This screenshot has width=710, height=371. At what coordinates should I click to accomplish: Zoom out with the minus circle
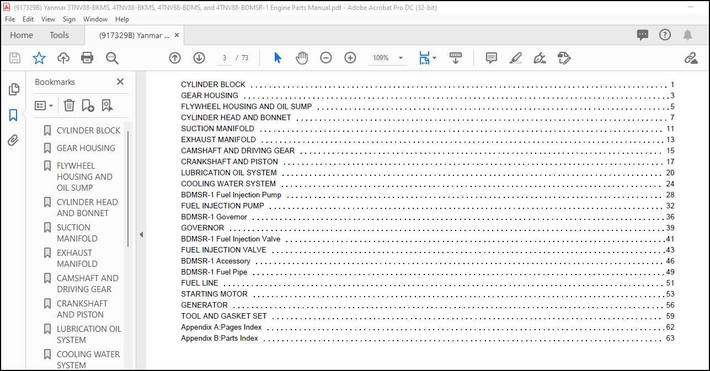tap(326, 58)
